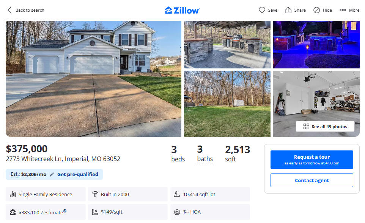Click the HOA hands icon

(177, 212)
